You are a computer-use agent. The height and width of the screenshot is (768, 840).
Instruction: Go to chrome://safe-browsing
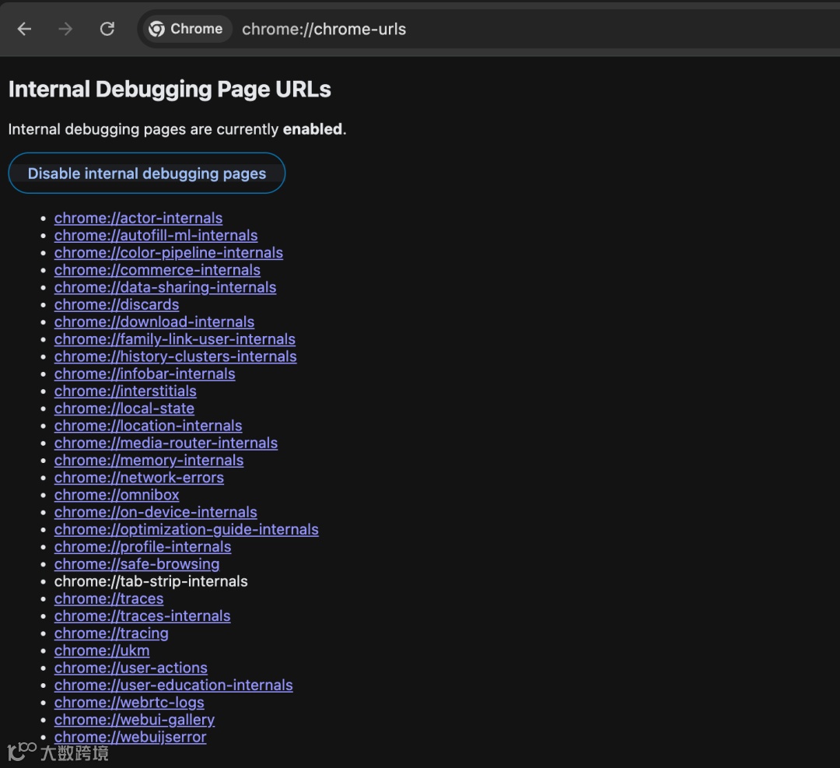[x=137, y=564]
